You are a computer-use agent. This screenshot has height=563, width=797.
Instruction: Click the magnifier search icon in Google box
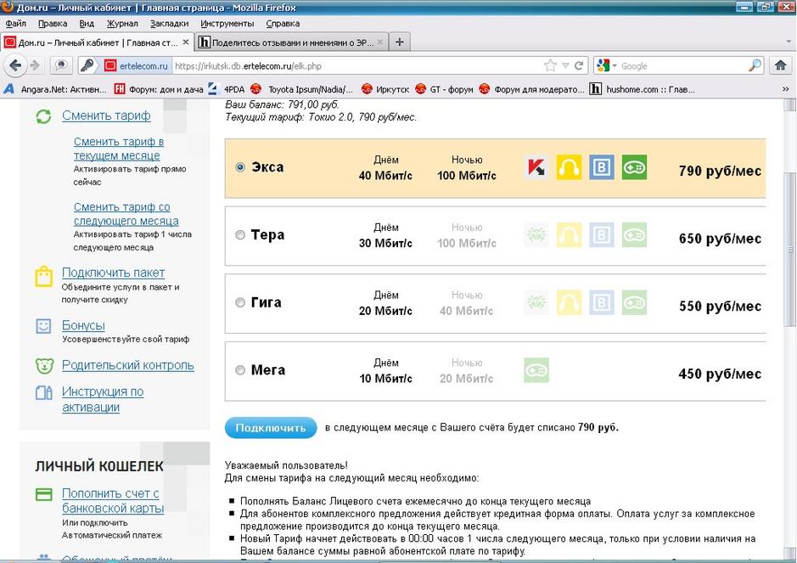pos(755,65)
